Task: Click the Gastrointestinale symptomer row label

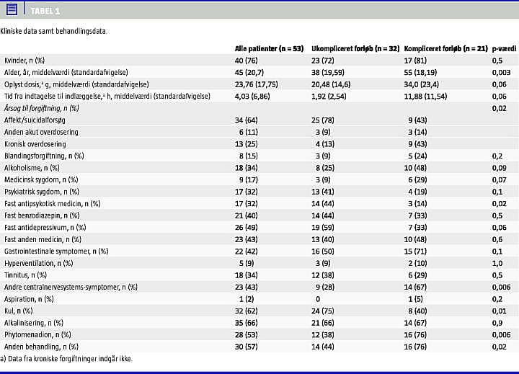Action: (x=56, y=251)
